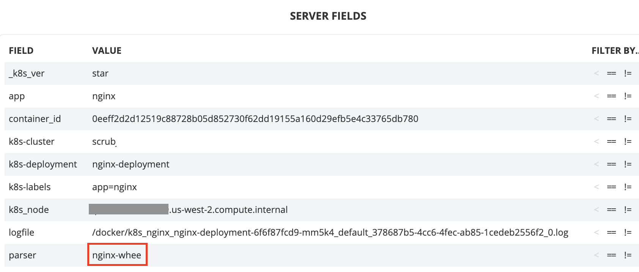Screen dimensions: 639x272
Task: Apply not-equals filter for app nginx
Action: [628, 96]
